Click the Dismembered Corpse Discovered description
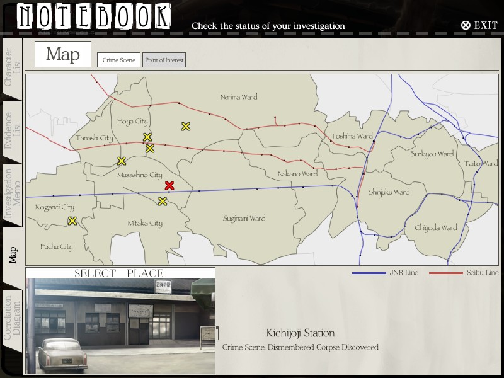This screenshot has height=378, width=504. [x=301, y=347]
